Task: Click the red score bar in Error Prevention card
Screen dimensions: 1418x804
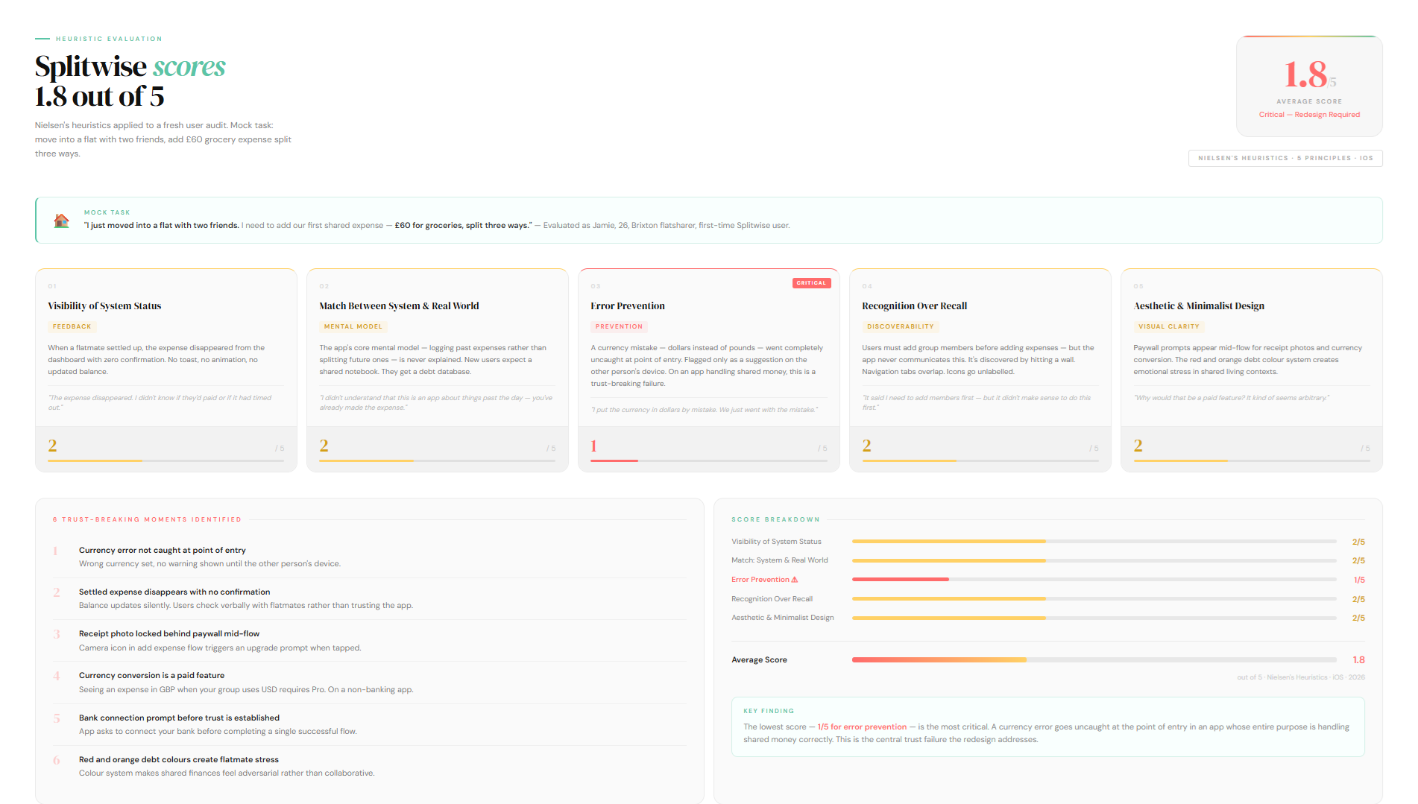Action: pos(708,460)
